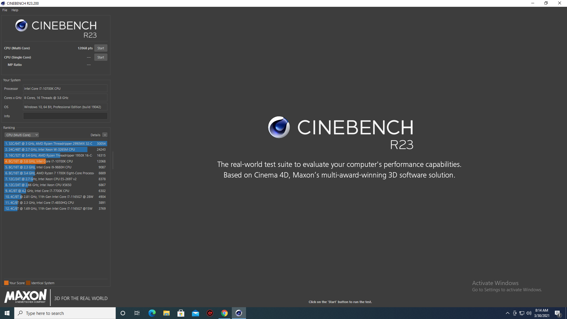
Task: Select ranking row Intel Xeon CPU X5650
Action: click(56, 185)
